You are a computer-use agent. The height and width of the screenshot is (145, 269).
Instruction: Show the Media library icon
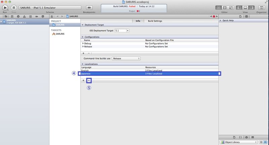coord(253,137)
